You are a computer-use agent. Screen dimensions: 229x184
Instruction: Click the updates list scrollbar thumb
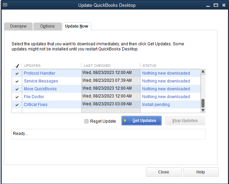[x=203, y=103]
